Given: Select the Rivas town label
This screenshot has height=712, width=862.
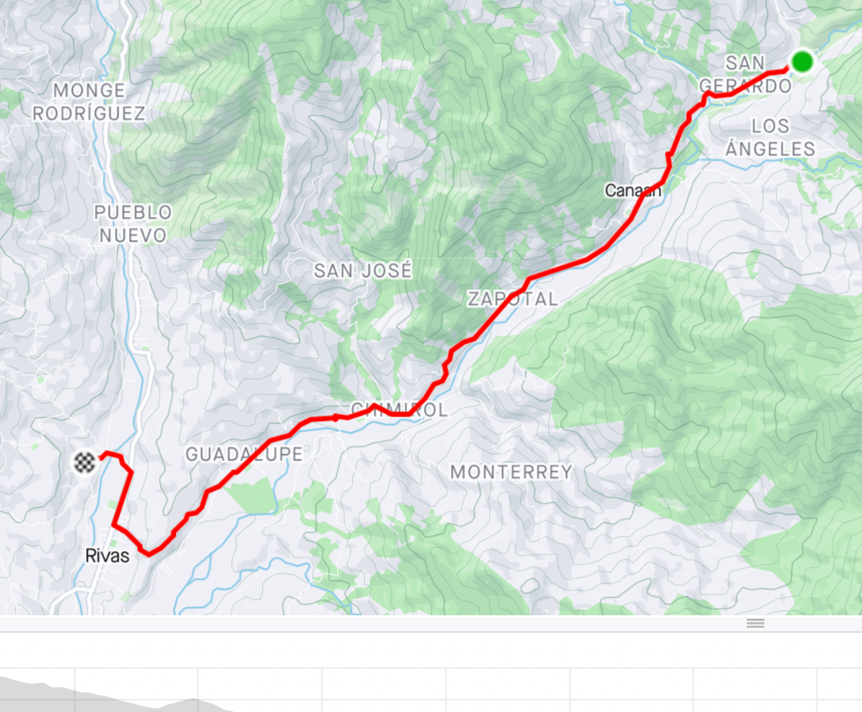Looking at the screenshot, I should [x=107, y=556].
